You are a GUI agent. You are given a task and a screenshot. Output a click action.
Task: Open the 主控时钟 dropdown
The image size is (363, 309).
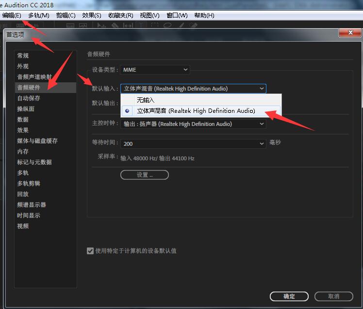tap(193, 124)
